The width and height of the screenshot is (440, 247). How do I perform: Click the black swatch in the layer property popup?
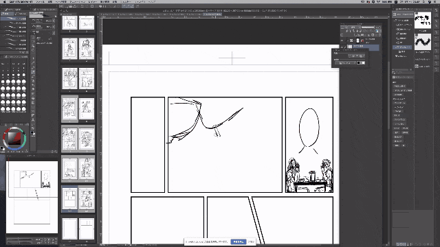359,63
